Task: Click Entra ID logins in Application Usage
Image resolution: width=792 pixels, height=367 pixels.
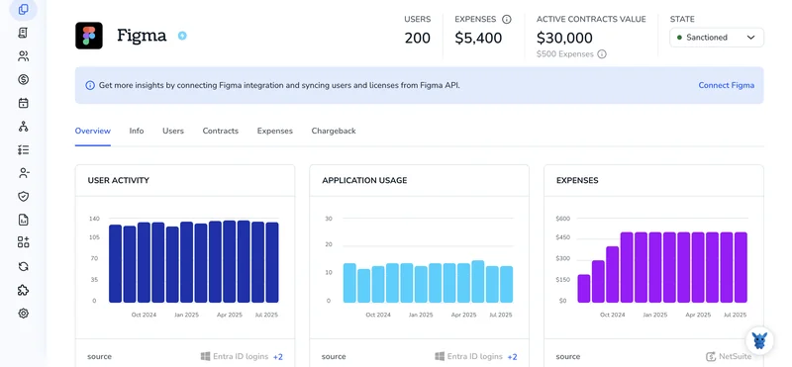Action: [475, 356]
